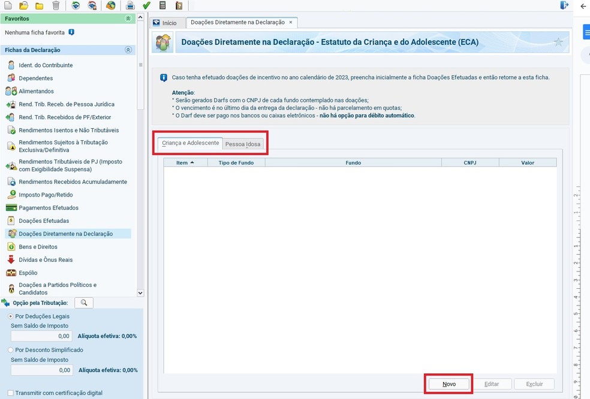Sort table by Item column header
590x399 pixels.
pos(185,163)
